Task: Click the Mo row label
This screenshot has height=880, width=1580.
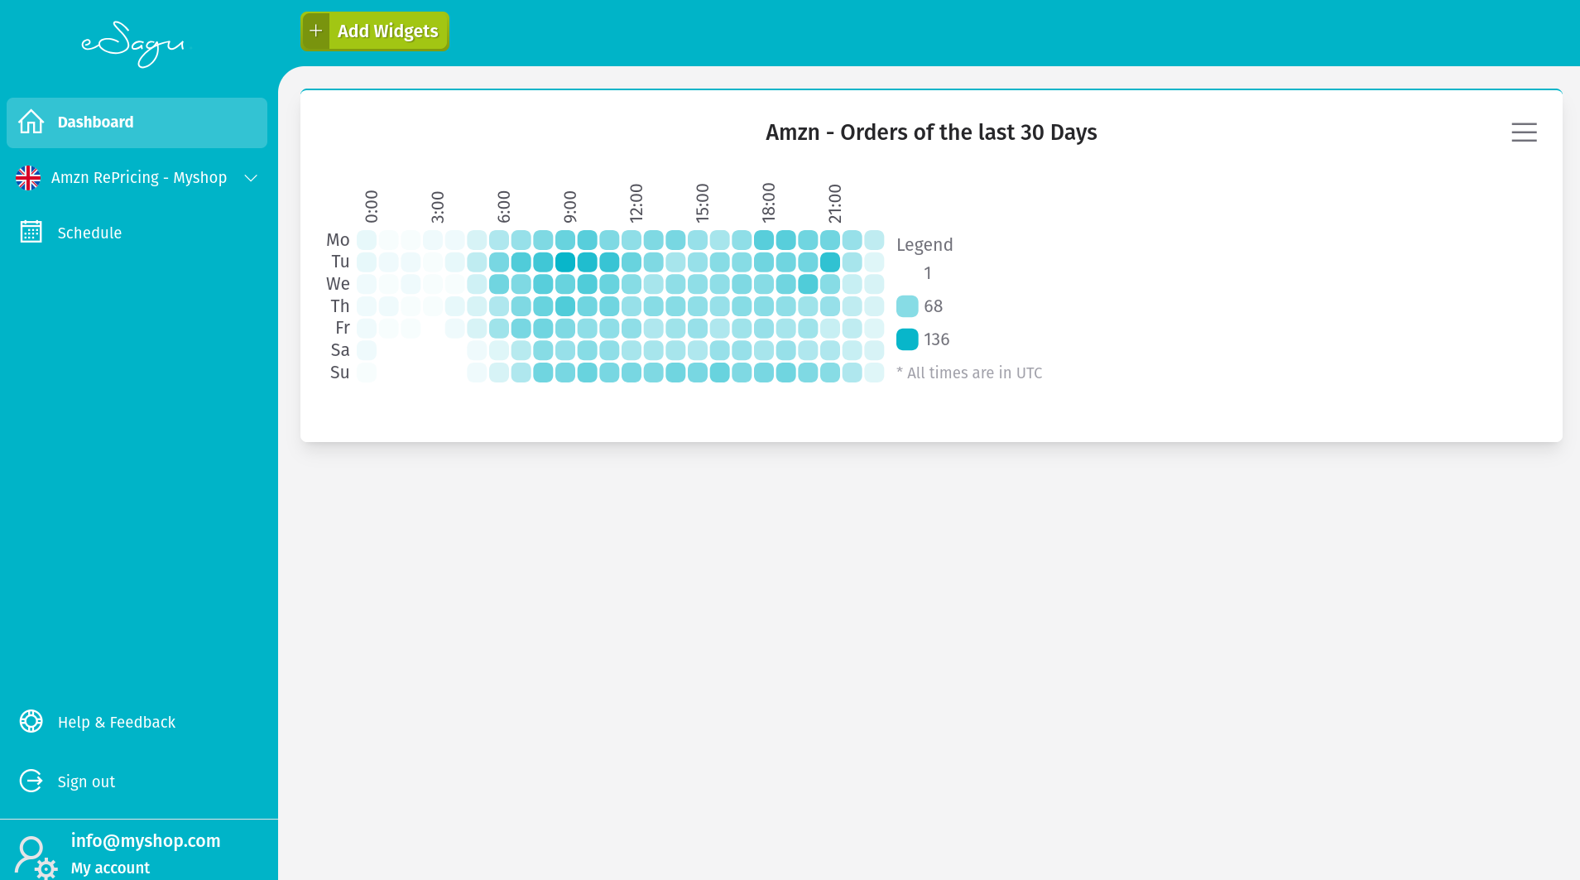Action: pos(338,240)
